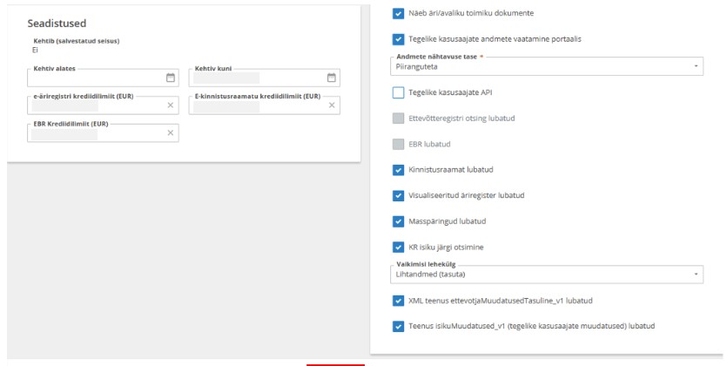Open Vaikimisi lehekülg dropdown
This screenshot has height=366, width=727.
point(547,274)
